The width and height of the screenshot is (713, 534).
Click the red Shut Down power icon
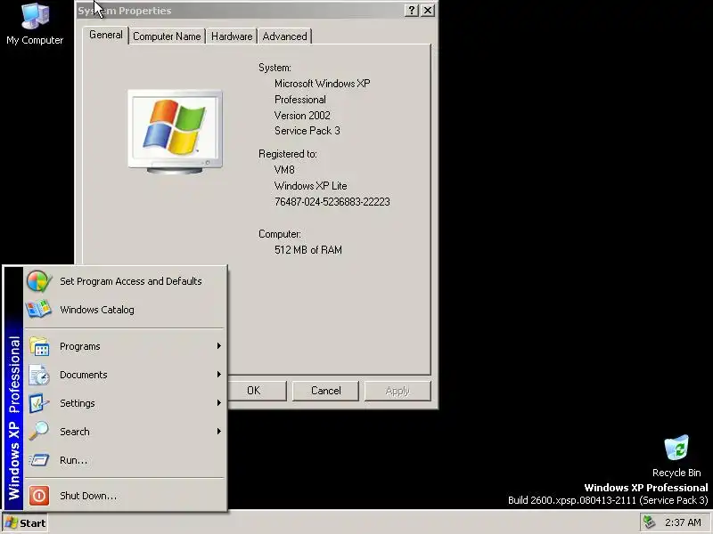[x=39, y=496]
